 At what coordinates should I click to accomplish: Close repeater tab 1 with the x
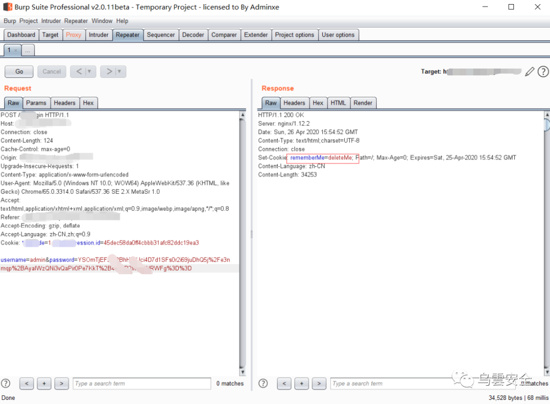[15, 50]
